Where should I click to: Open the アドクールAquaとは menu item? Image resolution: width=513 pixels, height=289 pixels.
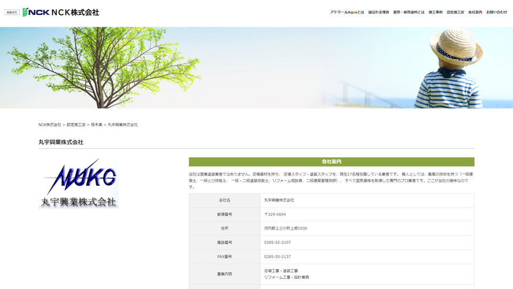[x=347, y=12]
